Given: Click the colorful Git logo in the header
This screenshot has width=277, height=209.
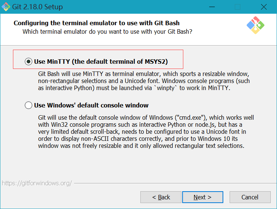Looking at the screenshot, I should pos(256,26).
